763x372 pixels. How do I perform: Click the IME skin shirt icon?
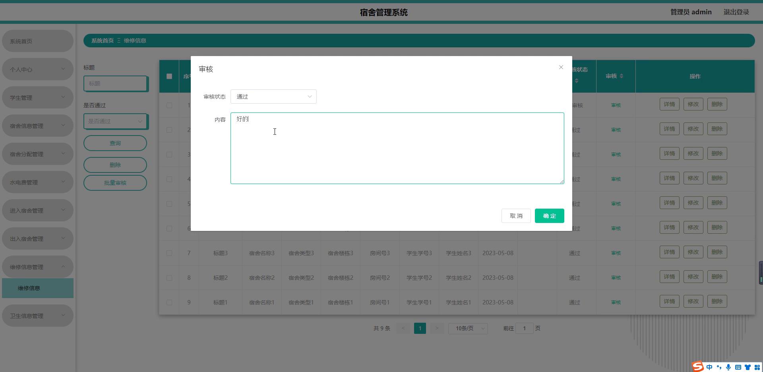coord(748,367)
